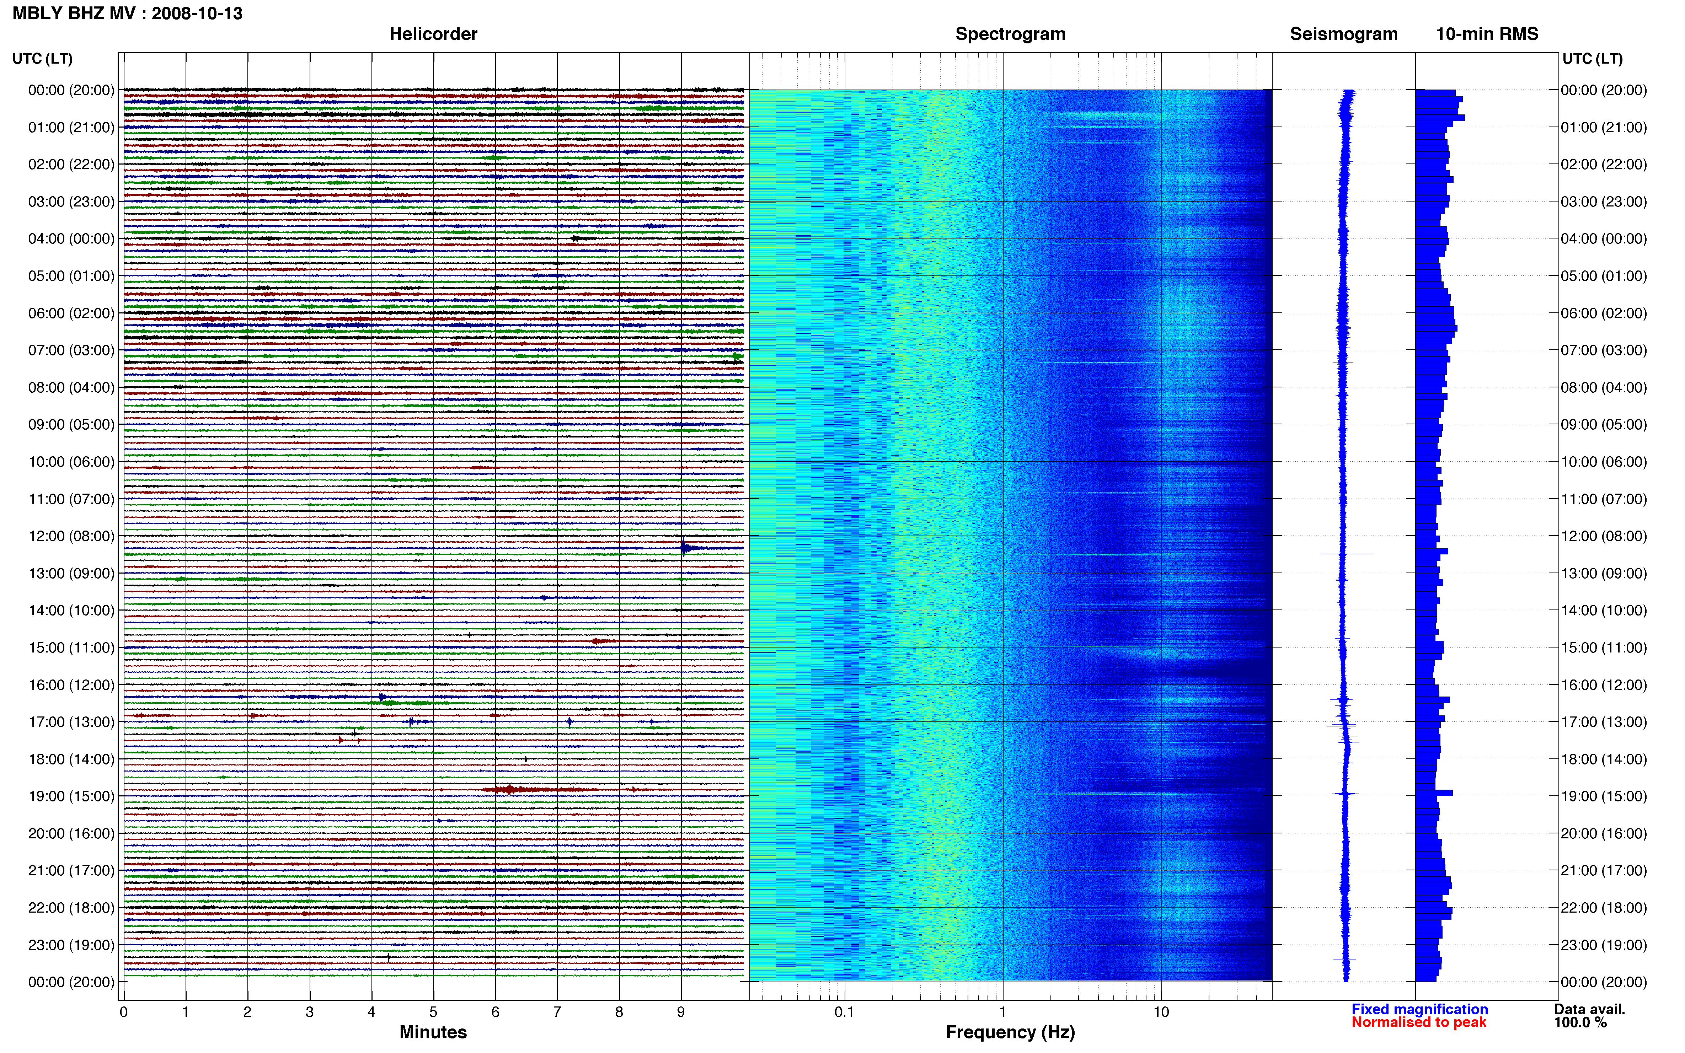Click the tall RMS bar near 19:00

tap(1434, 793)
